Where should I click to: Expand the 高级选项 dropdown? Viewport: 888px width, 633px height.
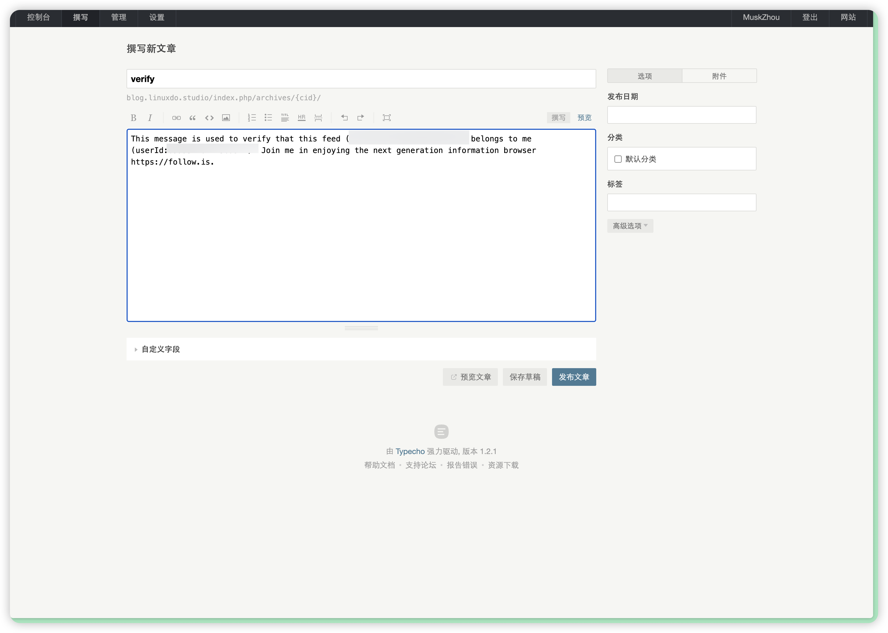tap(630, 226)
